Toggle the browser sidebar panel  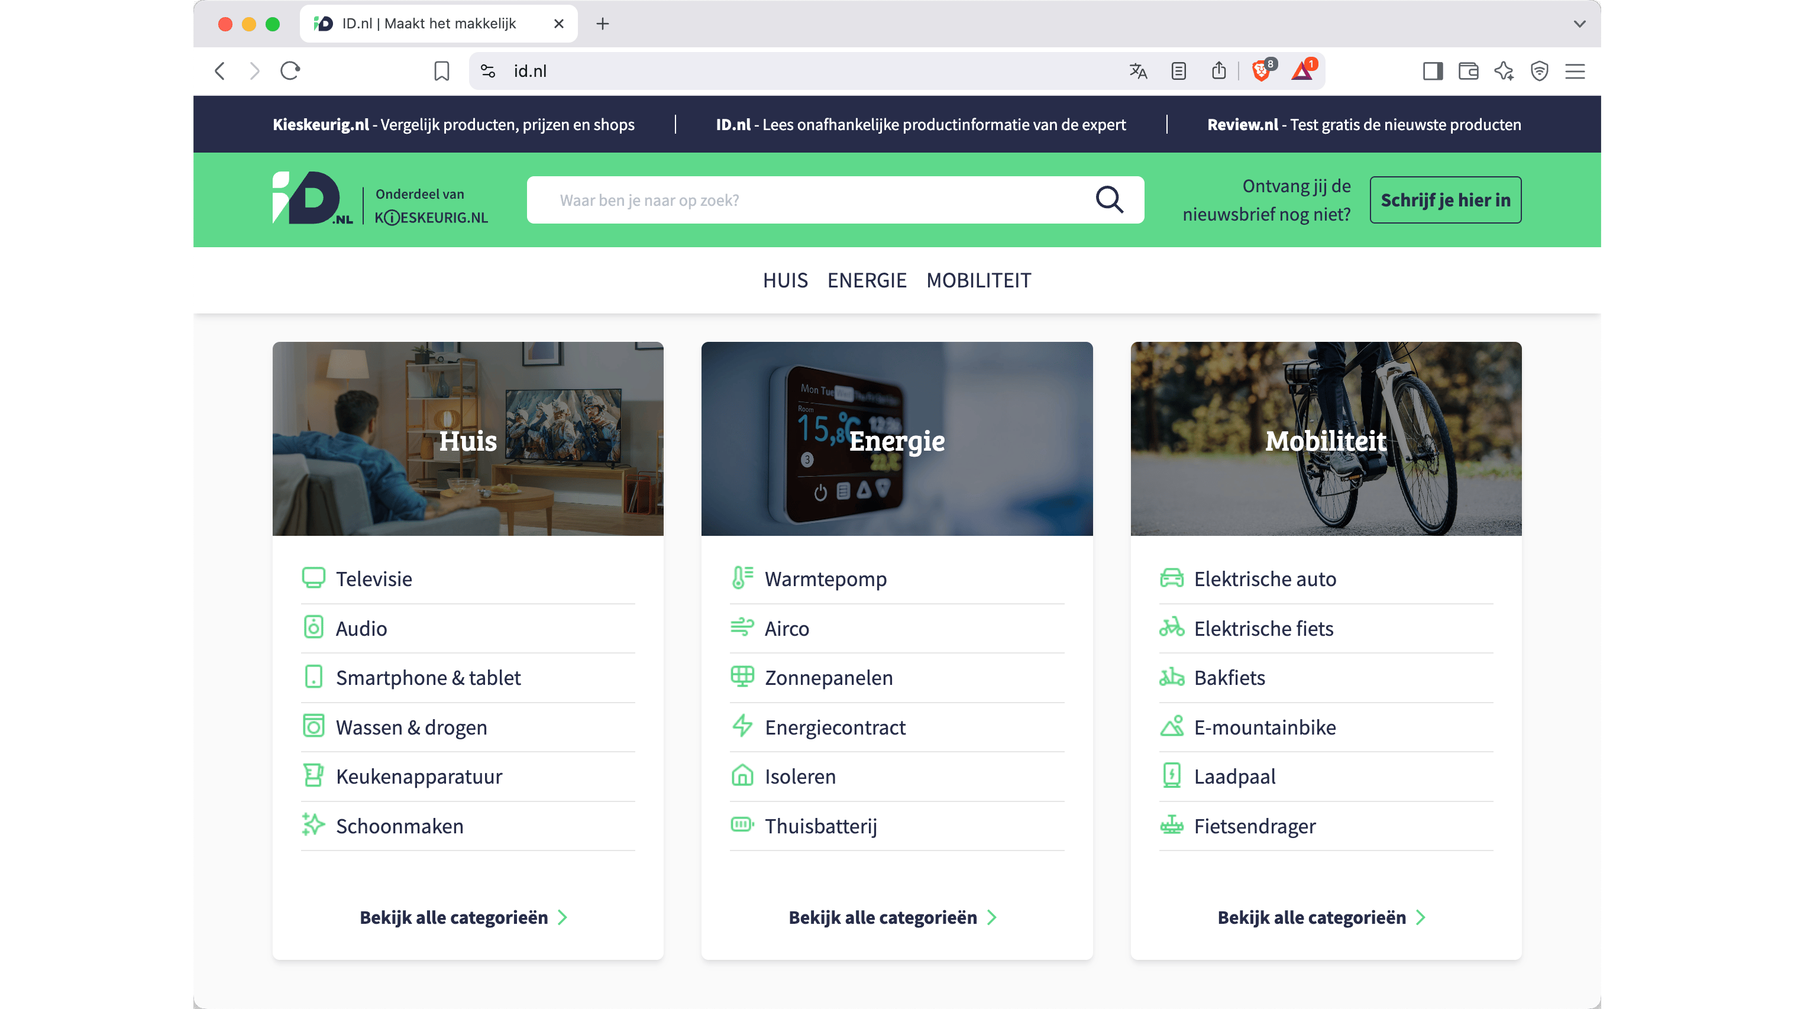coord(1433,70)
